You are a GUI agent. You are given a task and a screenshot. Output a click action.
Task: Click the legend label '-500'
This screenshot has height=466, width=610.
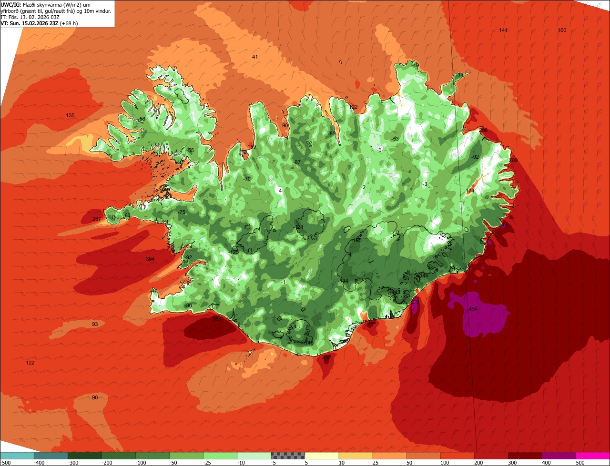tap(4, 462)
